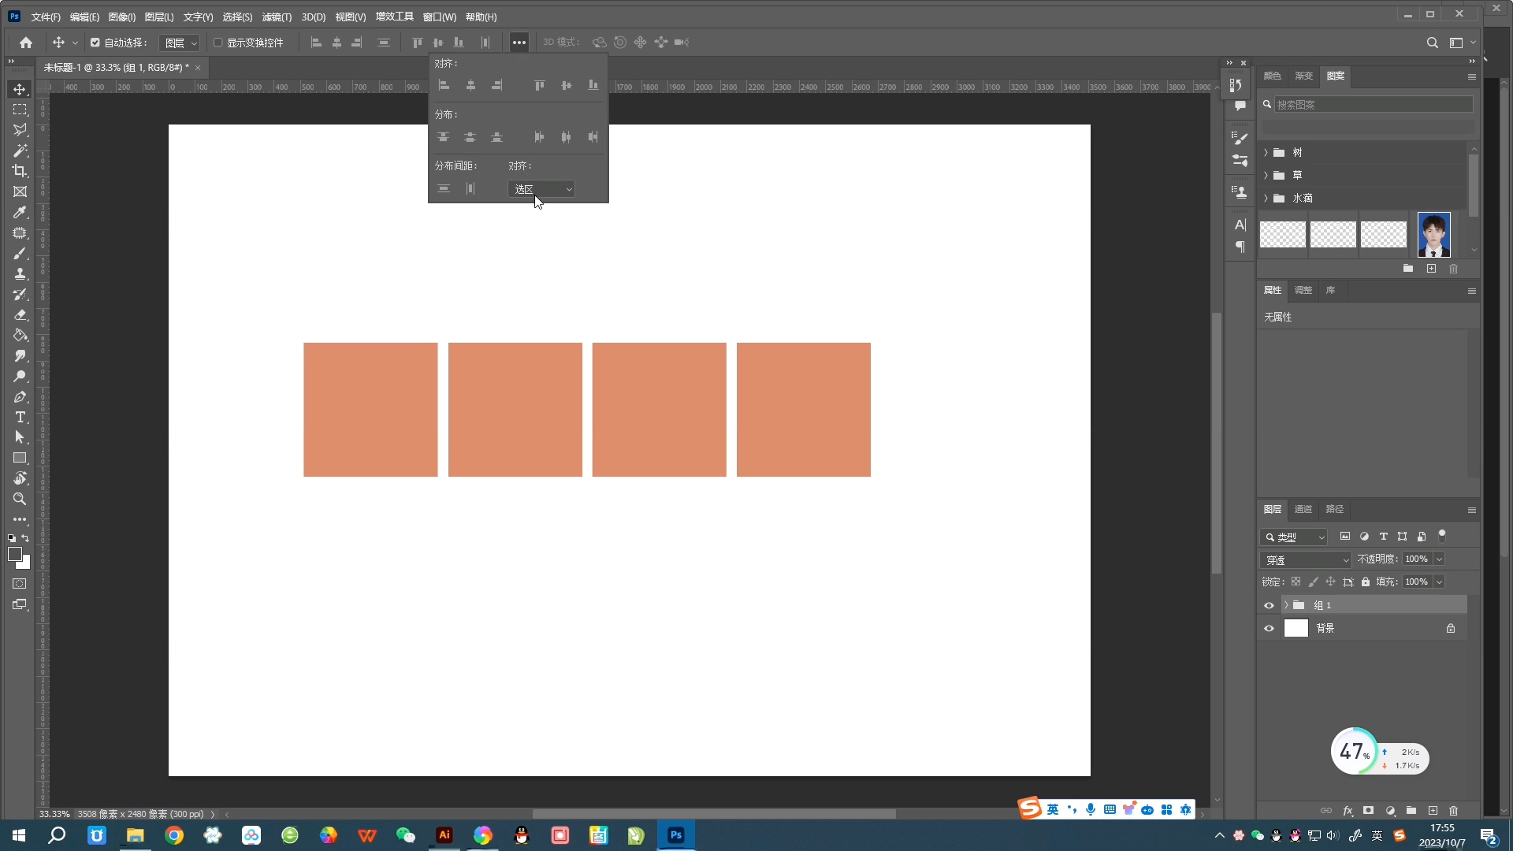The image size is (1513, 851).
Task: Click the portrait photo pattern thumbnail
Action: pos(1433,234)
